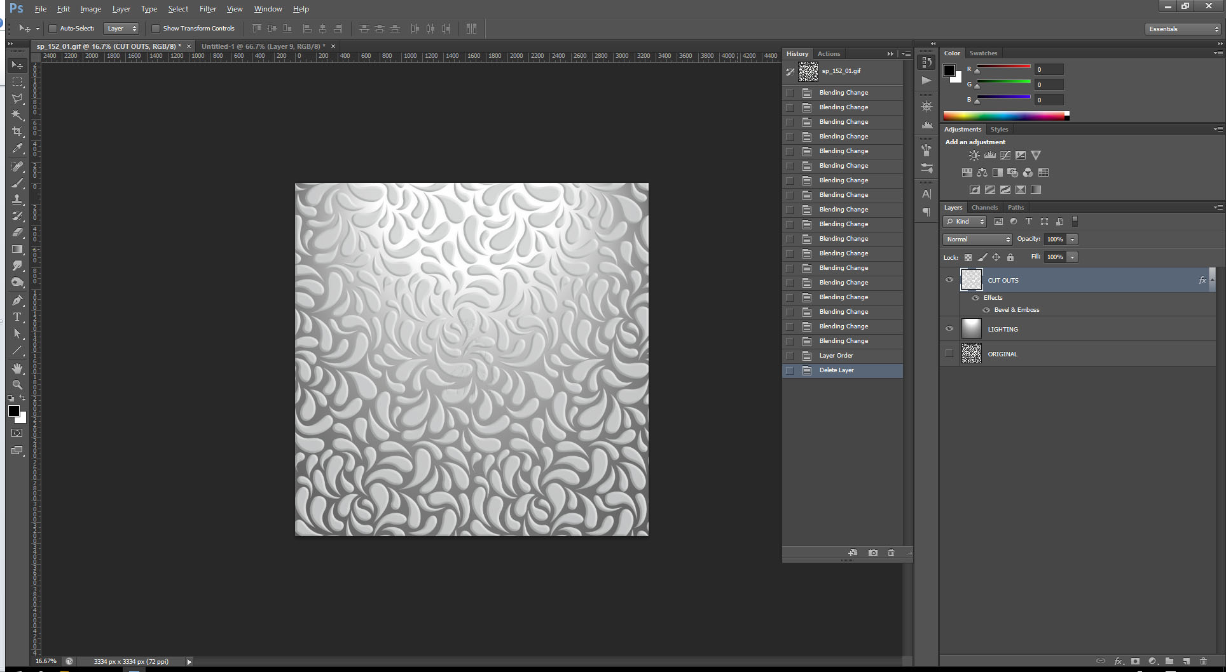This screenshot has width=1226, height=672.
Task: Open the Essentials workspace dropdown
Action: point(1183,29)
